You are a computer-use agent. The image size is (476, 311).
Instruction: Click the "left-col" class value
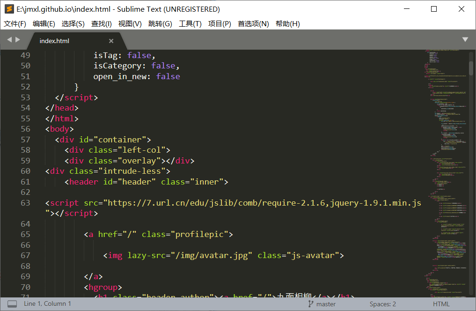click(x=142, y=150)
